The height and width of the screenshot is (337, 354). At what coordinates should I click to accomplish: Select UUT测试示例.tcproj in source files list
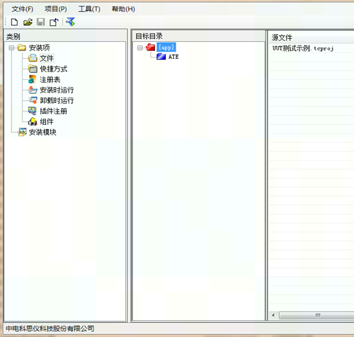[x=303, y=48]
